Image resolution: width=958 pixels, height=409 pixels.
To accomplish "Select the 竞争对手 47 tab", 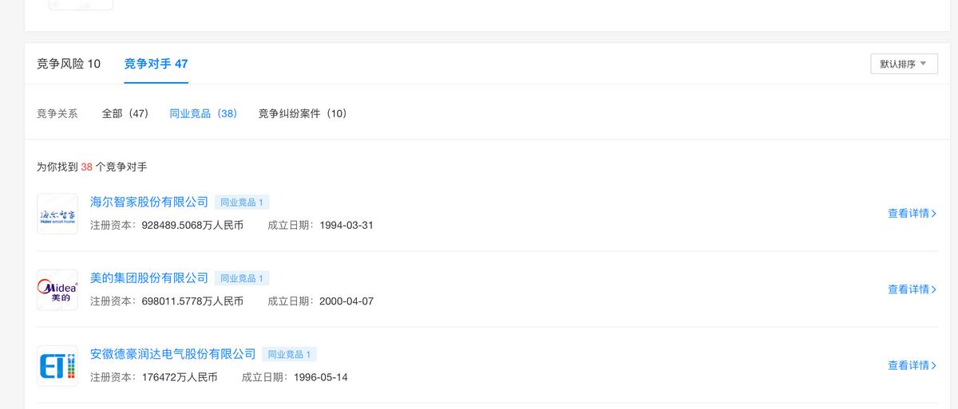I will 156,64.
